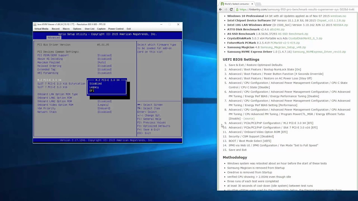Open Samsung_NVMExpress_Driver_rev10.zip link

click(319, 52)
